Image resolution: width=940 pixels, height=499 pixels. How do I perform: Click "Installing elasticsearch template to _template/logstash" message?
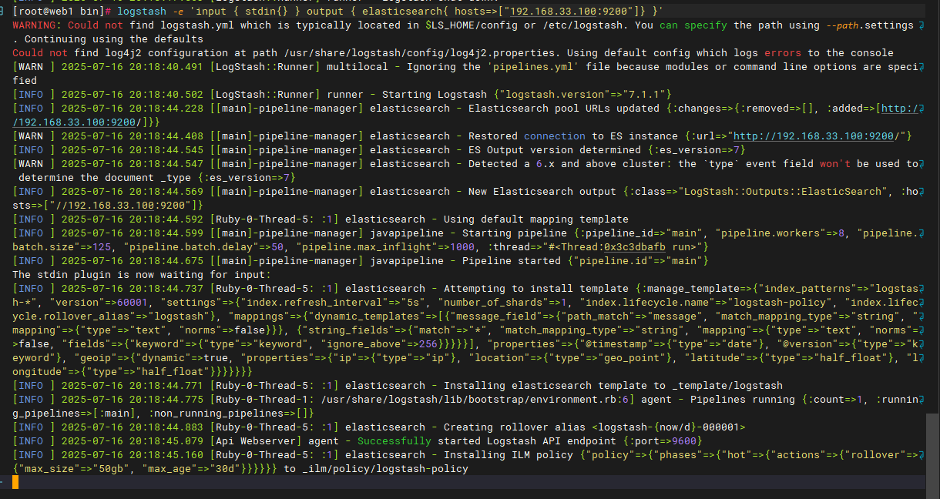point(613,386)
